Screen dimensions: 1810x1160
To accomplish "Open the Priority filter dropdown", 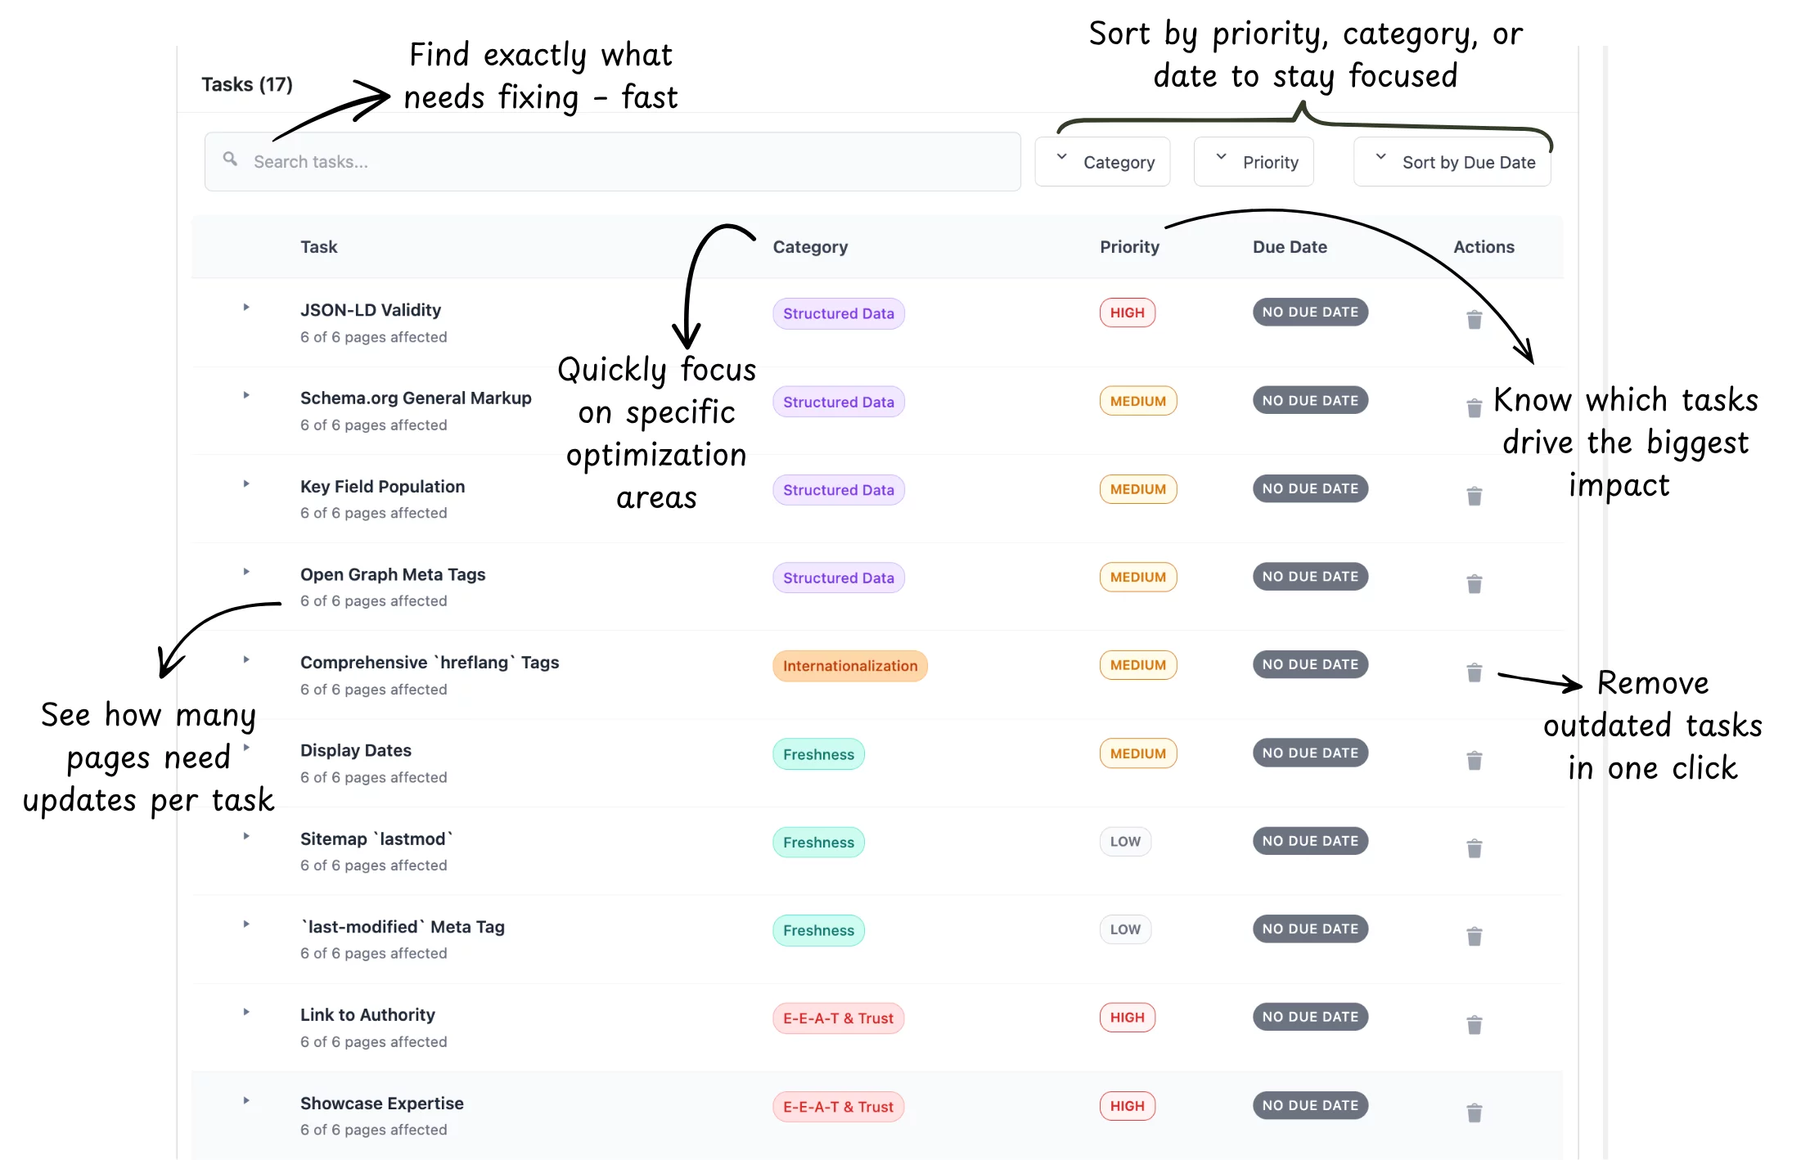I will coord(1254,162).
